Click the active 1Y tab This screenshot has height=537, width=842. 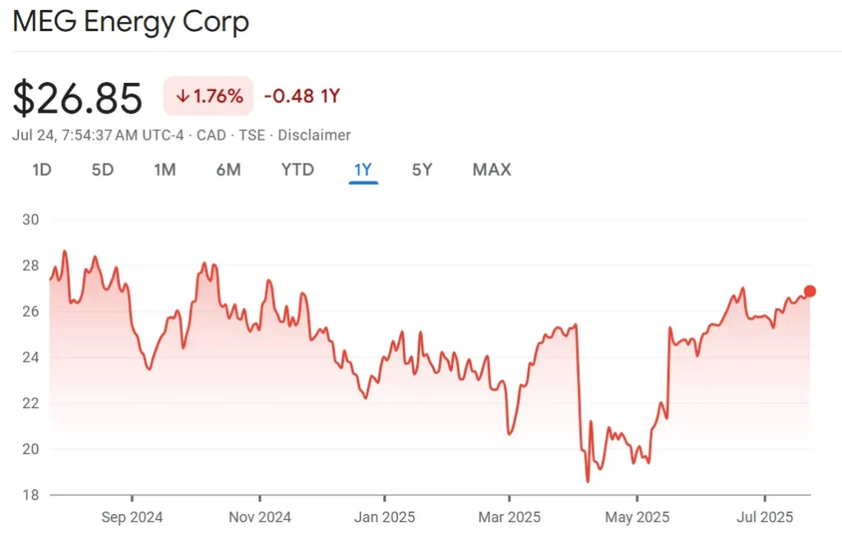coord(363,170)
